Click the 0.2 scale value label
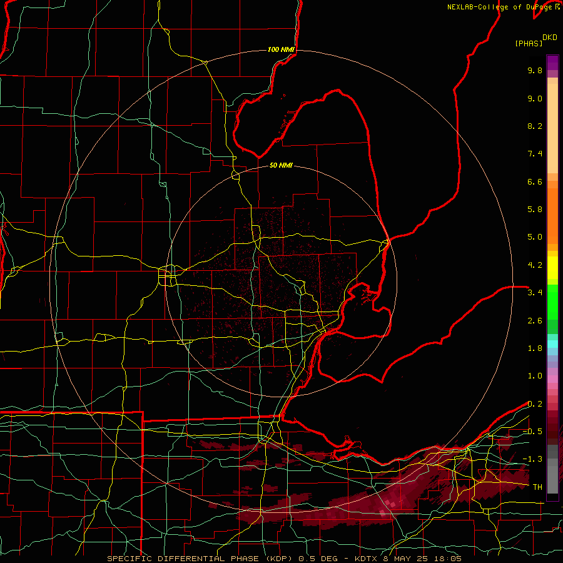The image size is (563, 563). 535,404
